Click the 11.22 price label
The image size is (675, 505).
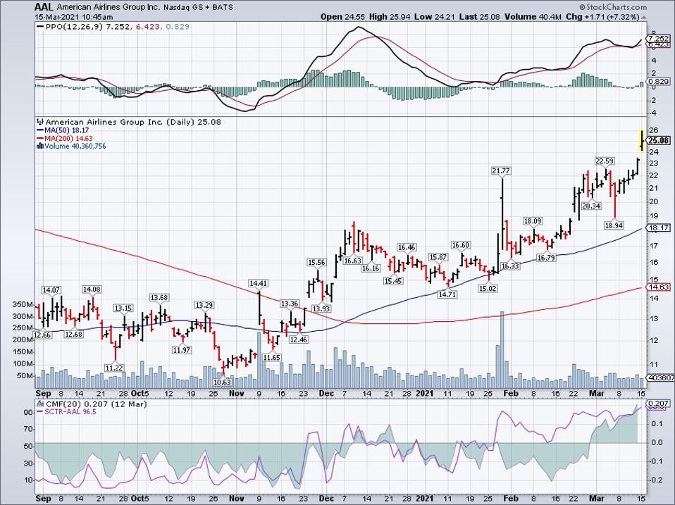pyautogui.click(x=115, y=368)
